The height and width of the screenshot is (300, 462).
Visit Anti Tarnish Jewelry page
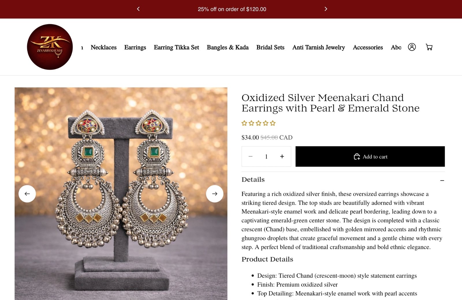click(318, 47)
